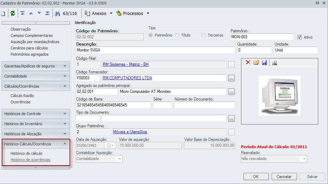Viewport: 328px width, 184px height.
Task: Go to the next record arrow
Action: pos(39,13)
